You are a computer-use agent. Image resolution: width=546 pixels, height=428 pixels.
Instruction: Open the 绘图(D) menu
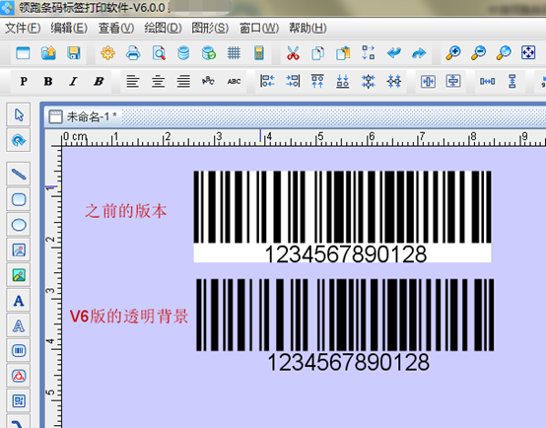[163, 28]
